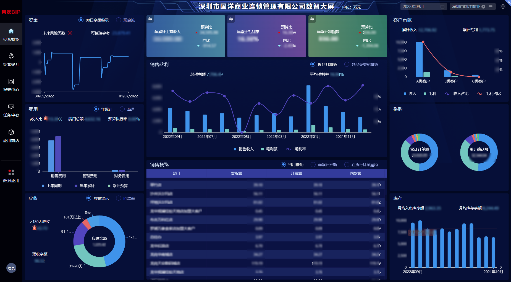Clear the selected company with x icon

click(483, 7)
